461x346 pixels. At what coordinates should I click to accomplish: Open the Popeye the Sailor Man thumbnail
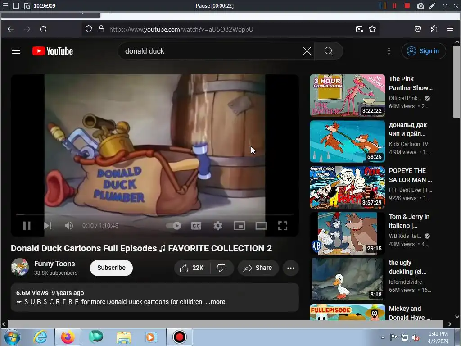[x=347, y=187]
